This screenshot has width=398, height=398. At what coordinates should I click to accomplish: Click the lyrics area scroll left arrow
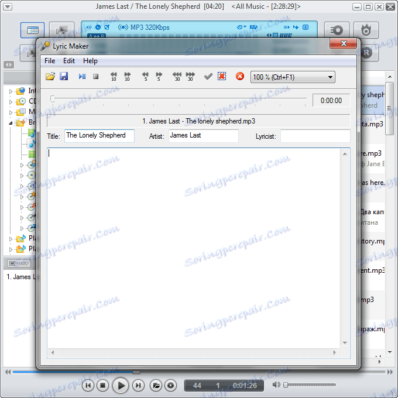(53, 352)
